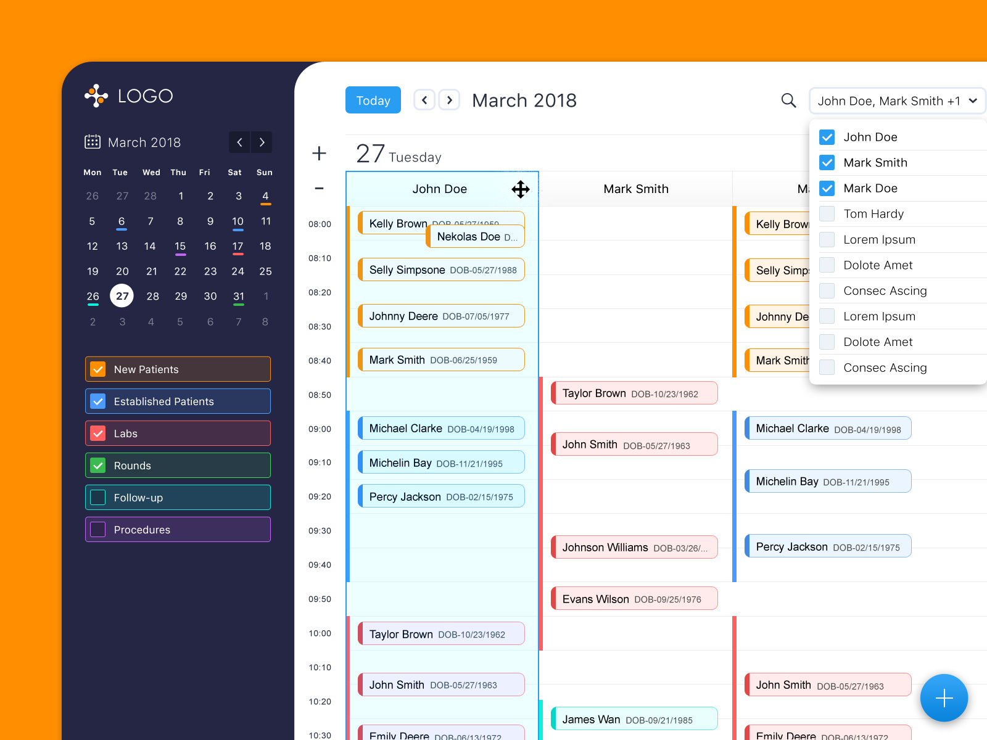Uncheck John Doe in the patient dropdown
Screen dimensions: 987x740
pos(827,137)
